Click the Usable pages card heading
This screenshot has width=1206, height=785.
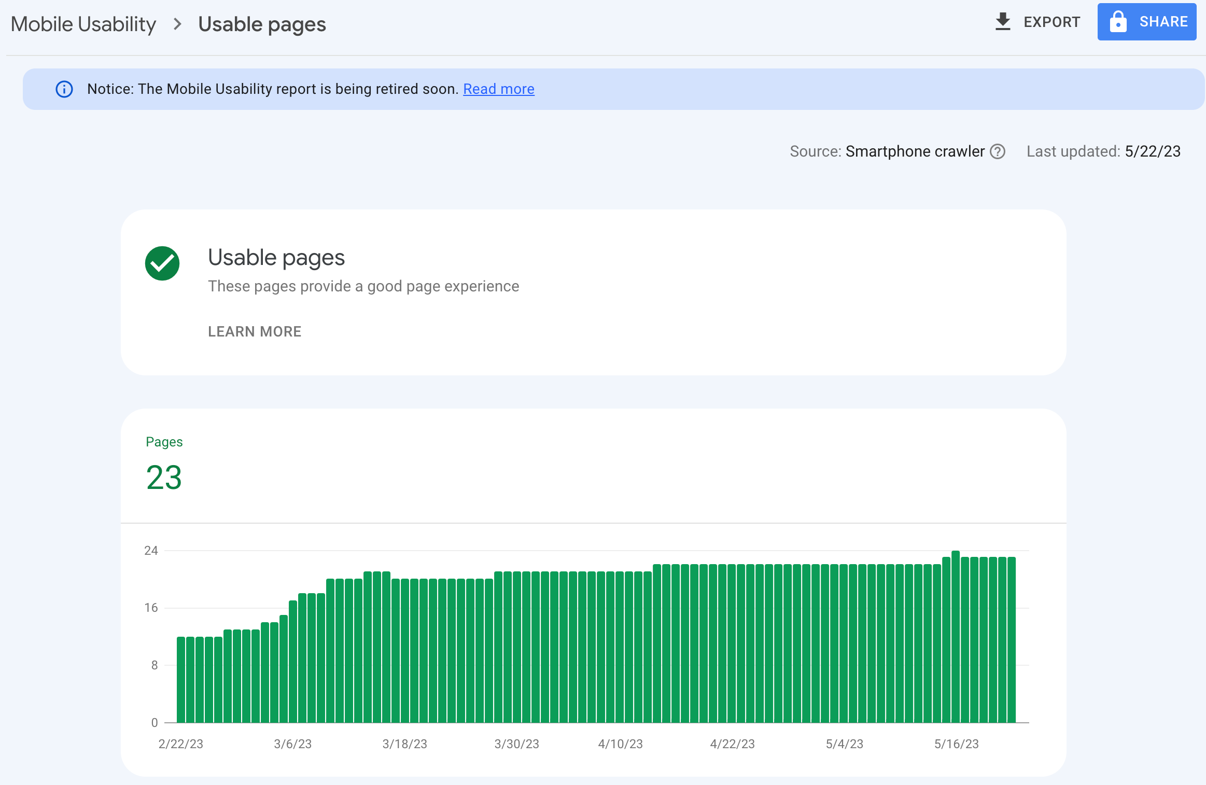(x=276, y=258)
